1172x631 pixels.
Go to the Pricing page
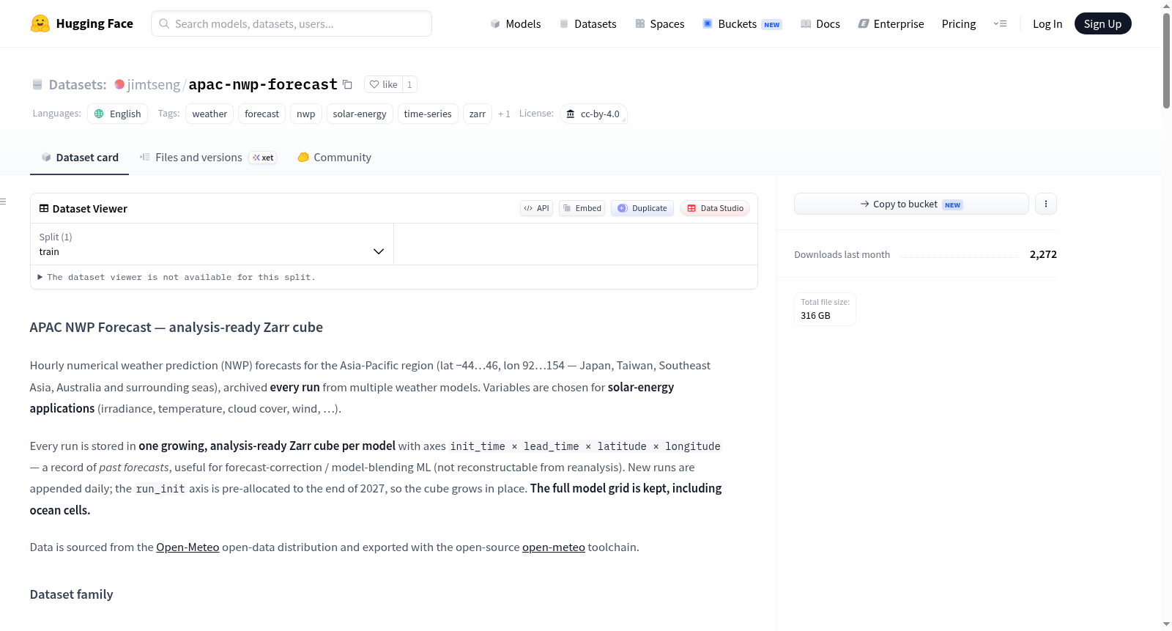click(x=959, y=23)
